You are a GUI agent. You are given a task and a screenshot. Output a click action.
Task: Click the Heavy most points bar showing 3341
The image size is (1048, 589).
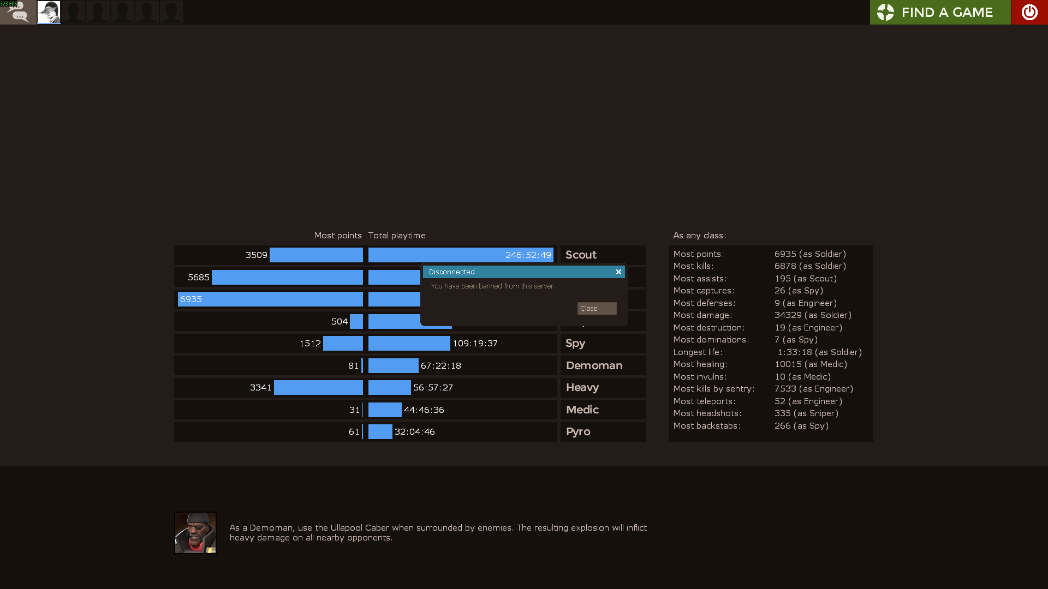pyautogui.click(x=318, y=388)
